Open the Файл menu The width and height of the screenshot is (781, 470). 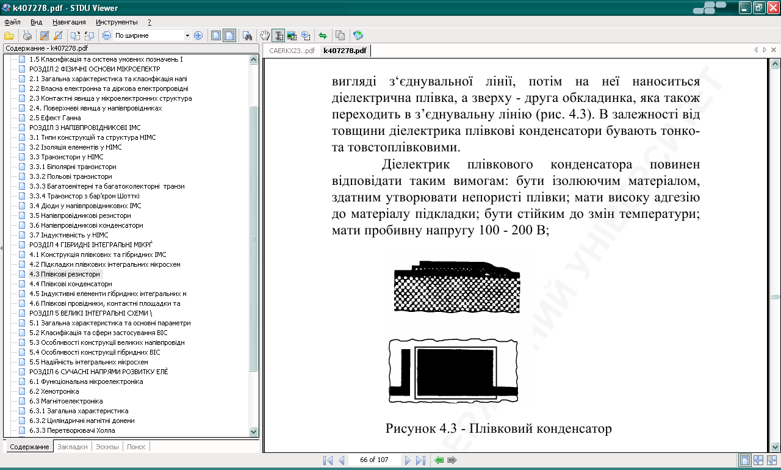12,22
